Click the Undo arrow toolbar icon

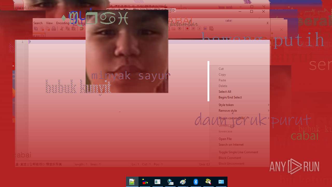[81, 29]
